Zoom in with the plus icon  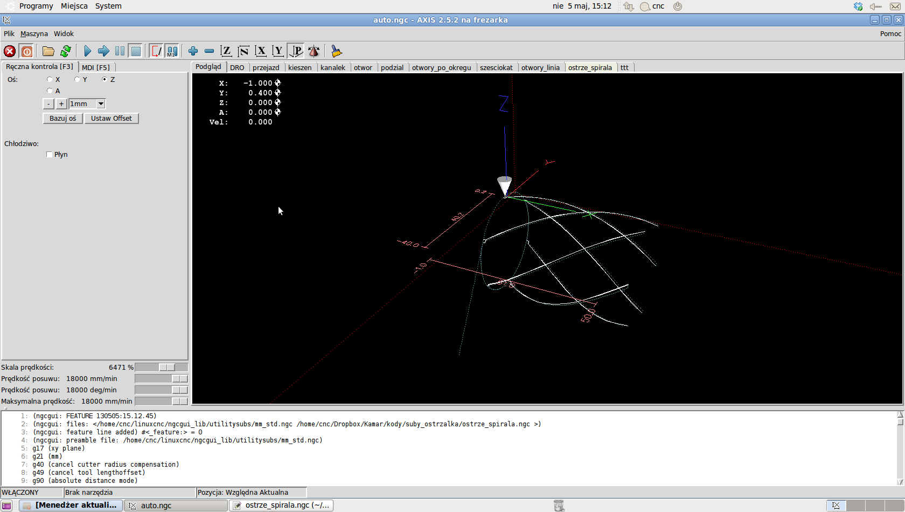[x=193, y=51]
